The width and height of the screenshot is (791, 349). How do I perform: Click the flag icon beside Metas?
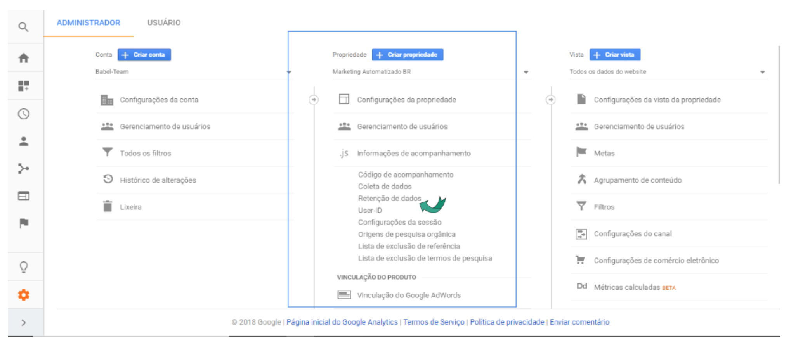point(581,152)
